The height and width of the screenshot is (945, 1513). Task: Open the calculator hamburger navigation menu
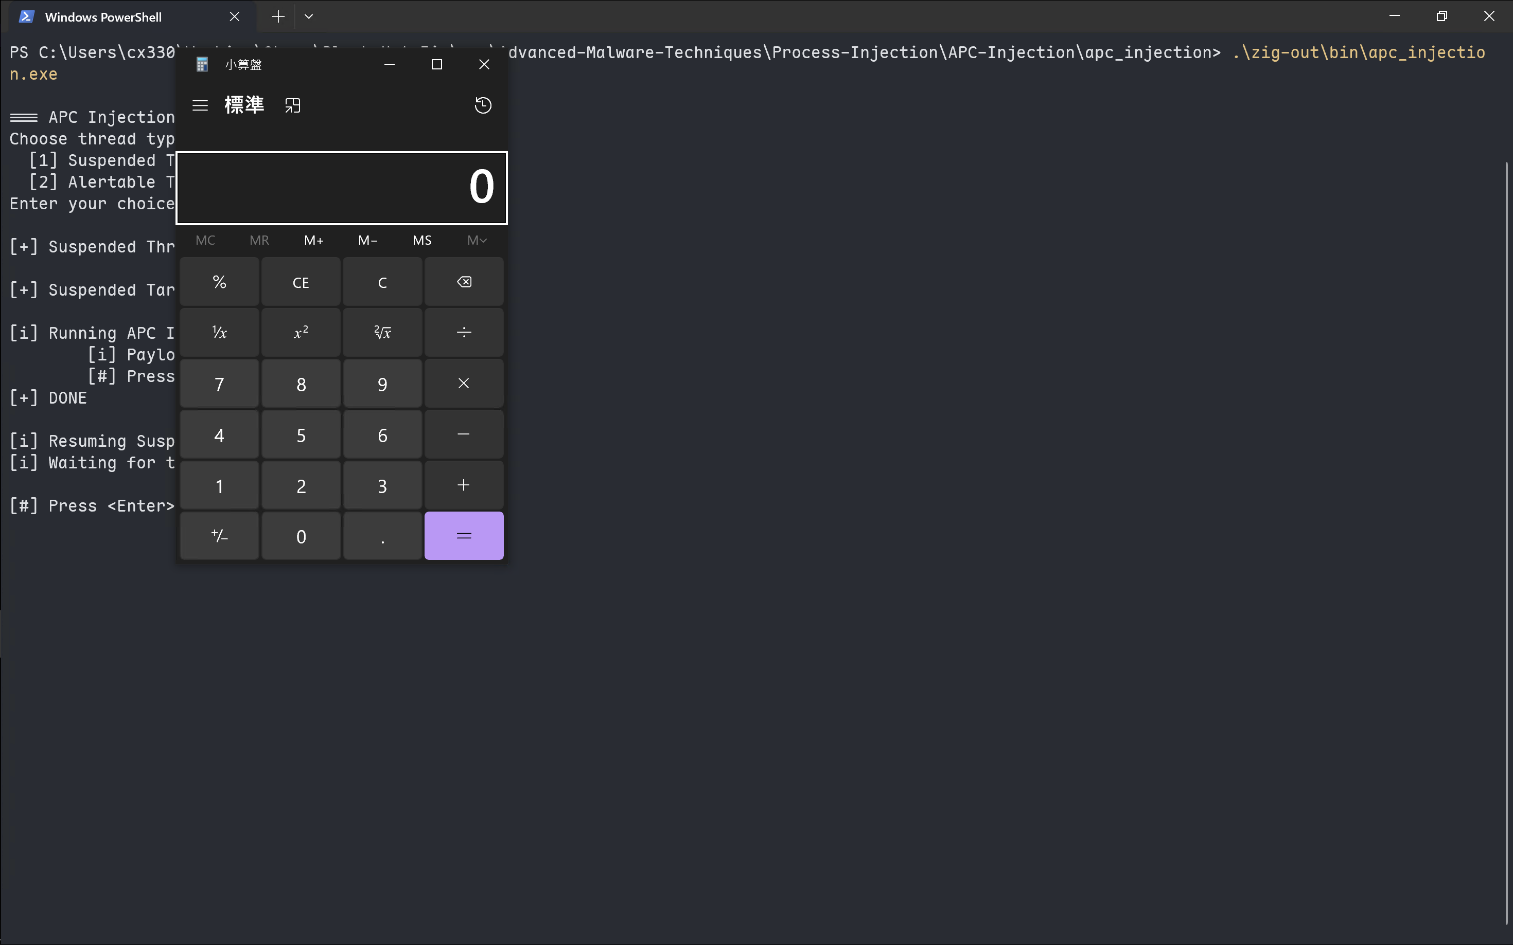point(200,105)
